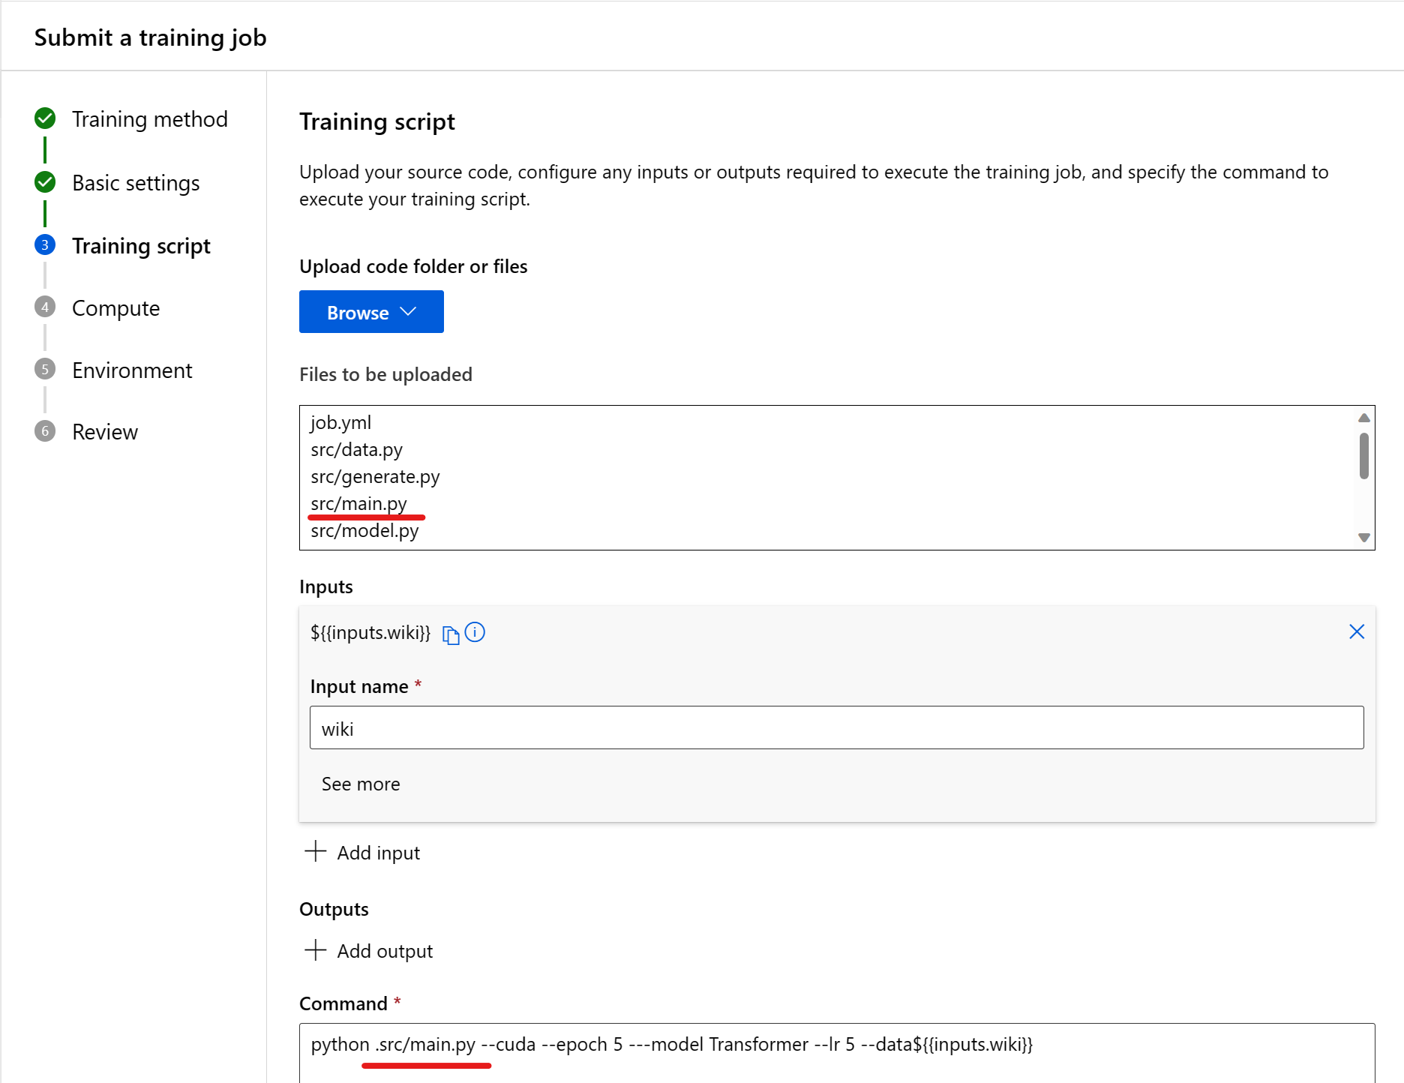
Task: Jump to the Review step
Action: (105, 432)
